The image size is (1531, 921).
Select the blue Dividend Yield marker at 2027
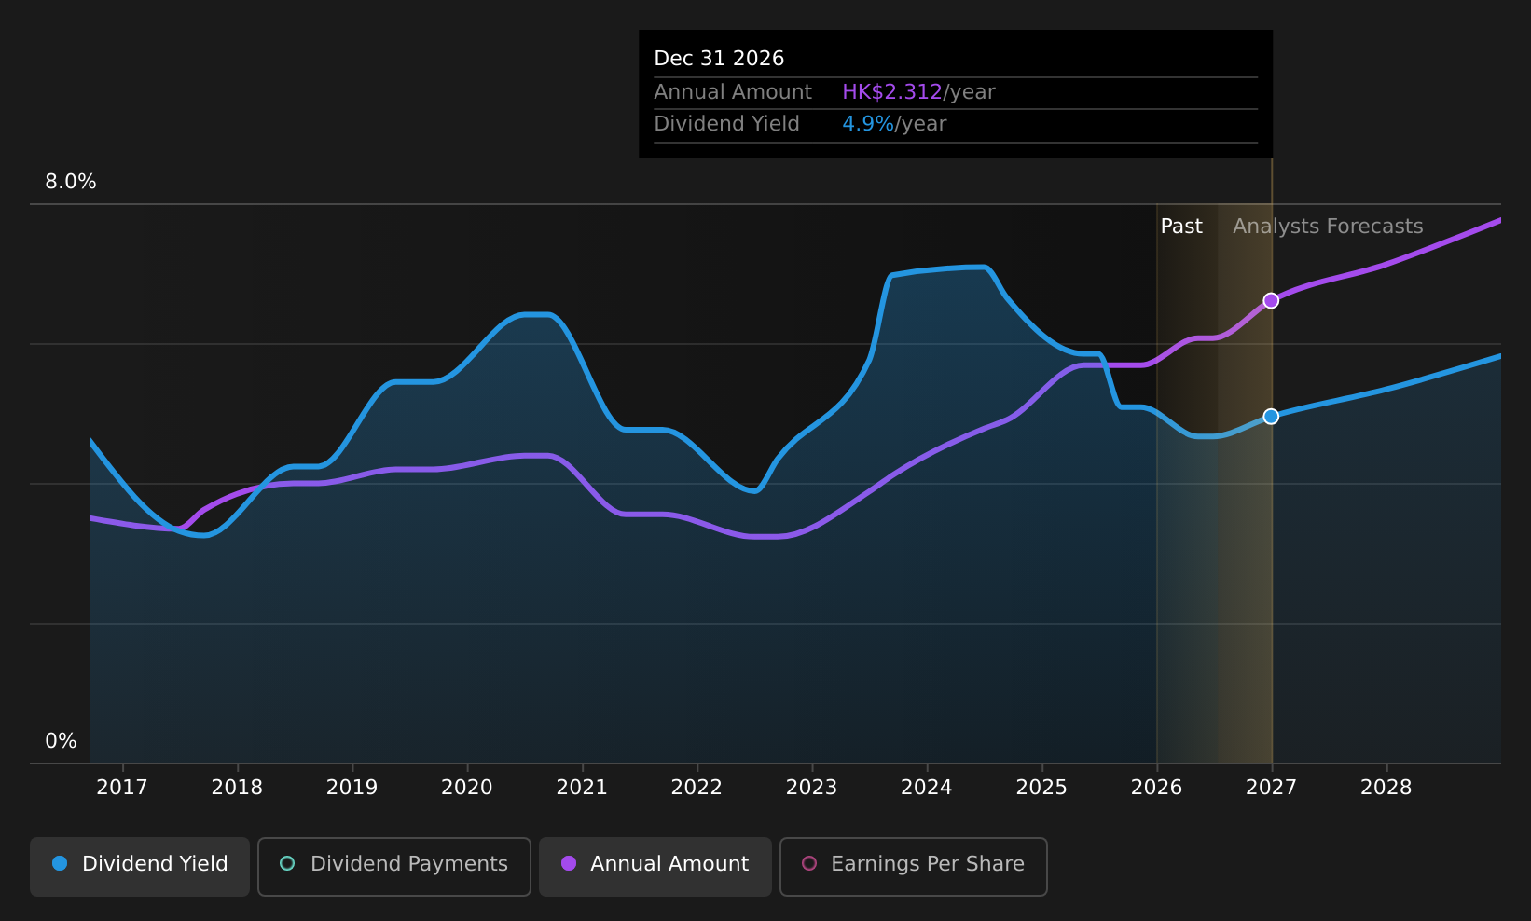point(1271,416)
